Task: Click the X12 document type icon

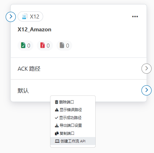Action: pos(25,16)
